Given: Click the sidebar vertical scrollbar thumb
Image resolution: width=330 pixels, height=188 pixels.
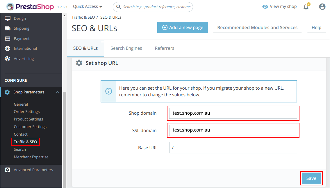Looking at the screenshot, I should click(x=65, y=139).
